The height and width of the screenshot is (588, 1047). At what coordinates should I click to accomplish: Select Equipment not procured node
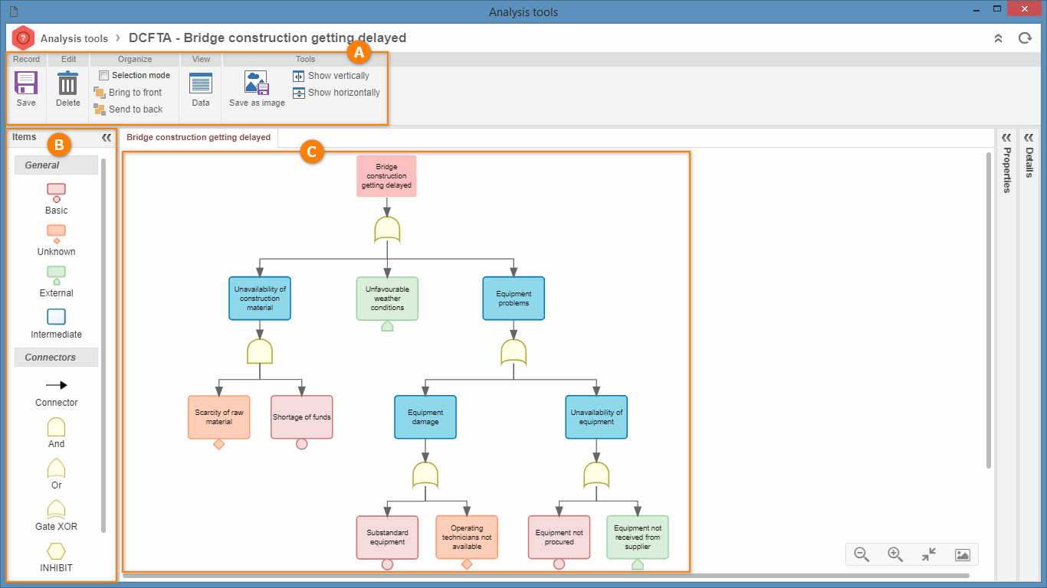[559, 537]
